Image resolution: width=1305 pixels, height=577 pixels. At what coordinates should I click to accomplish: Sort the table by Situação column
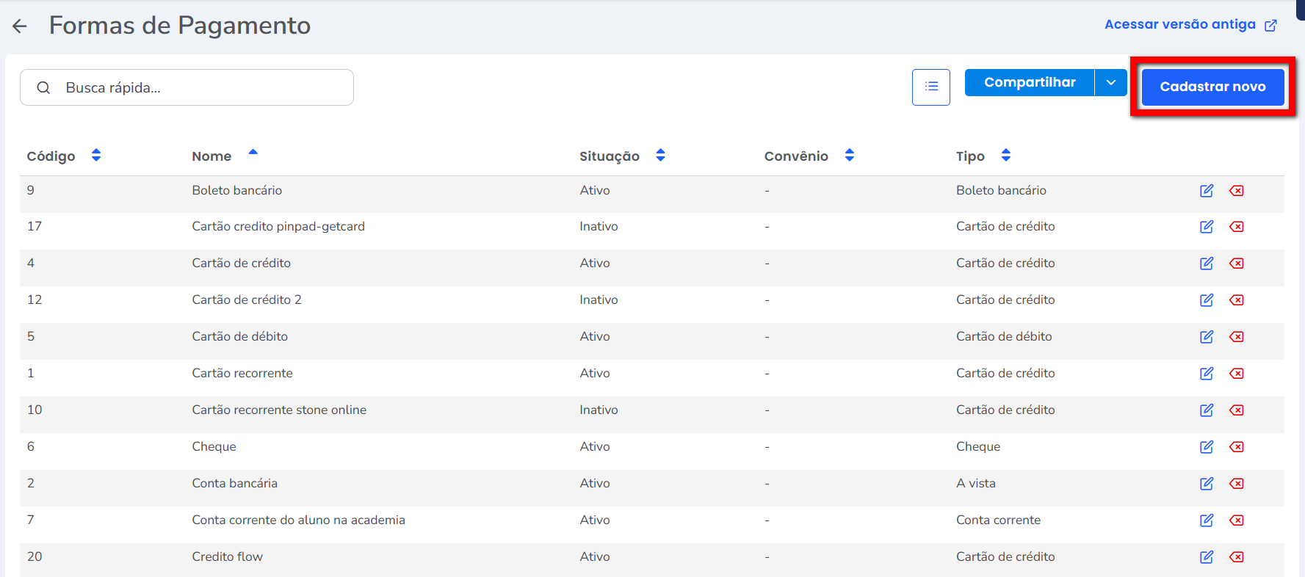(660, 156)
